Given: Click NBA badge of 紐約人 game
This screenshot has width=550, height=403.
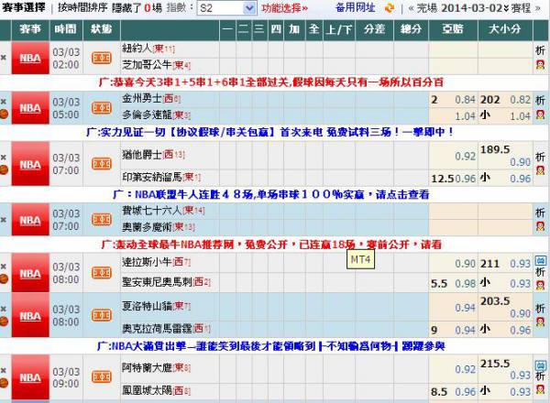Looking at the screenshot, I should 30,59.
